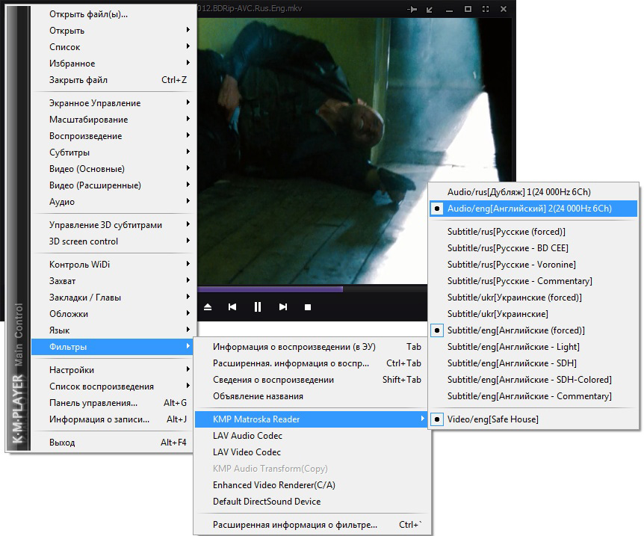The height and width of the screenshot is (536, 644).
Task: Pause the video playback
Action: (x=258, y=307)
